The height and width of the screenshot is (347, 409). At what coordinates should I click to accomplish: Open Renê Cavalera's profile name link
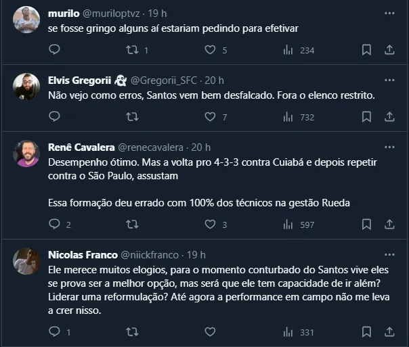81,147
